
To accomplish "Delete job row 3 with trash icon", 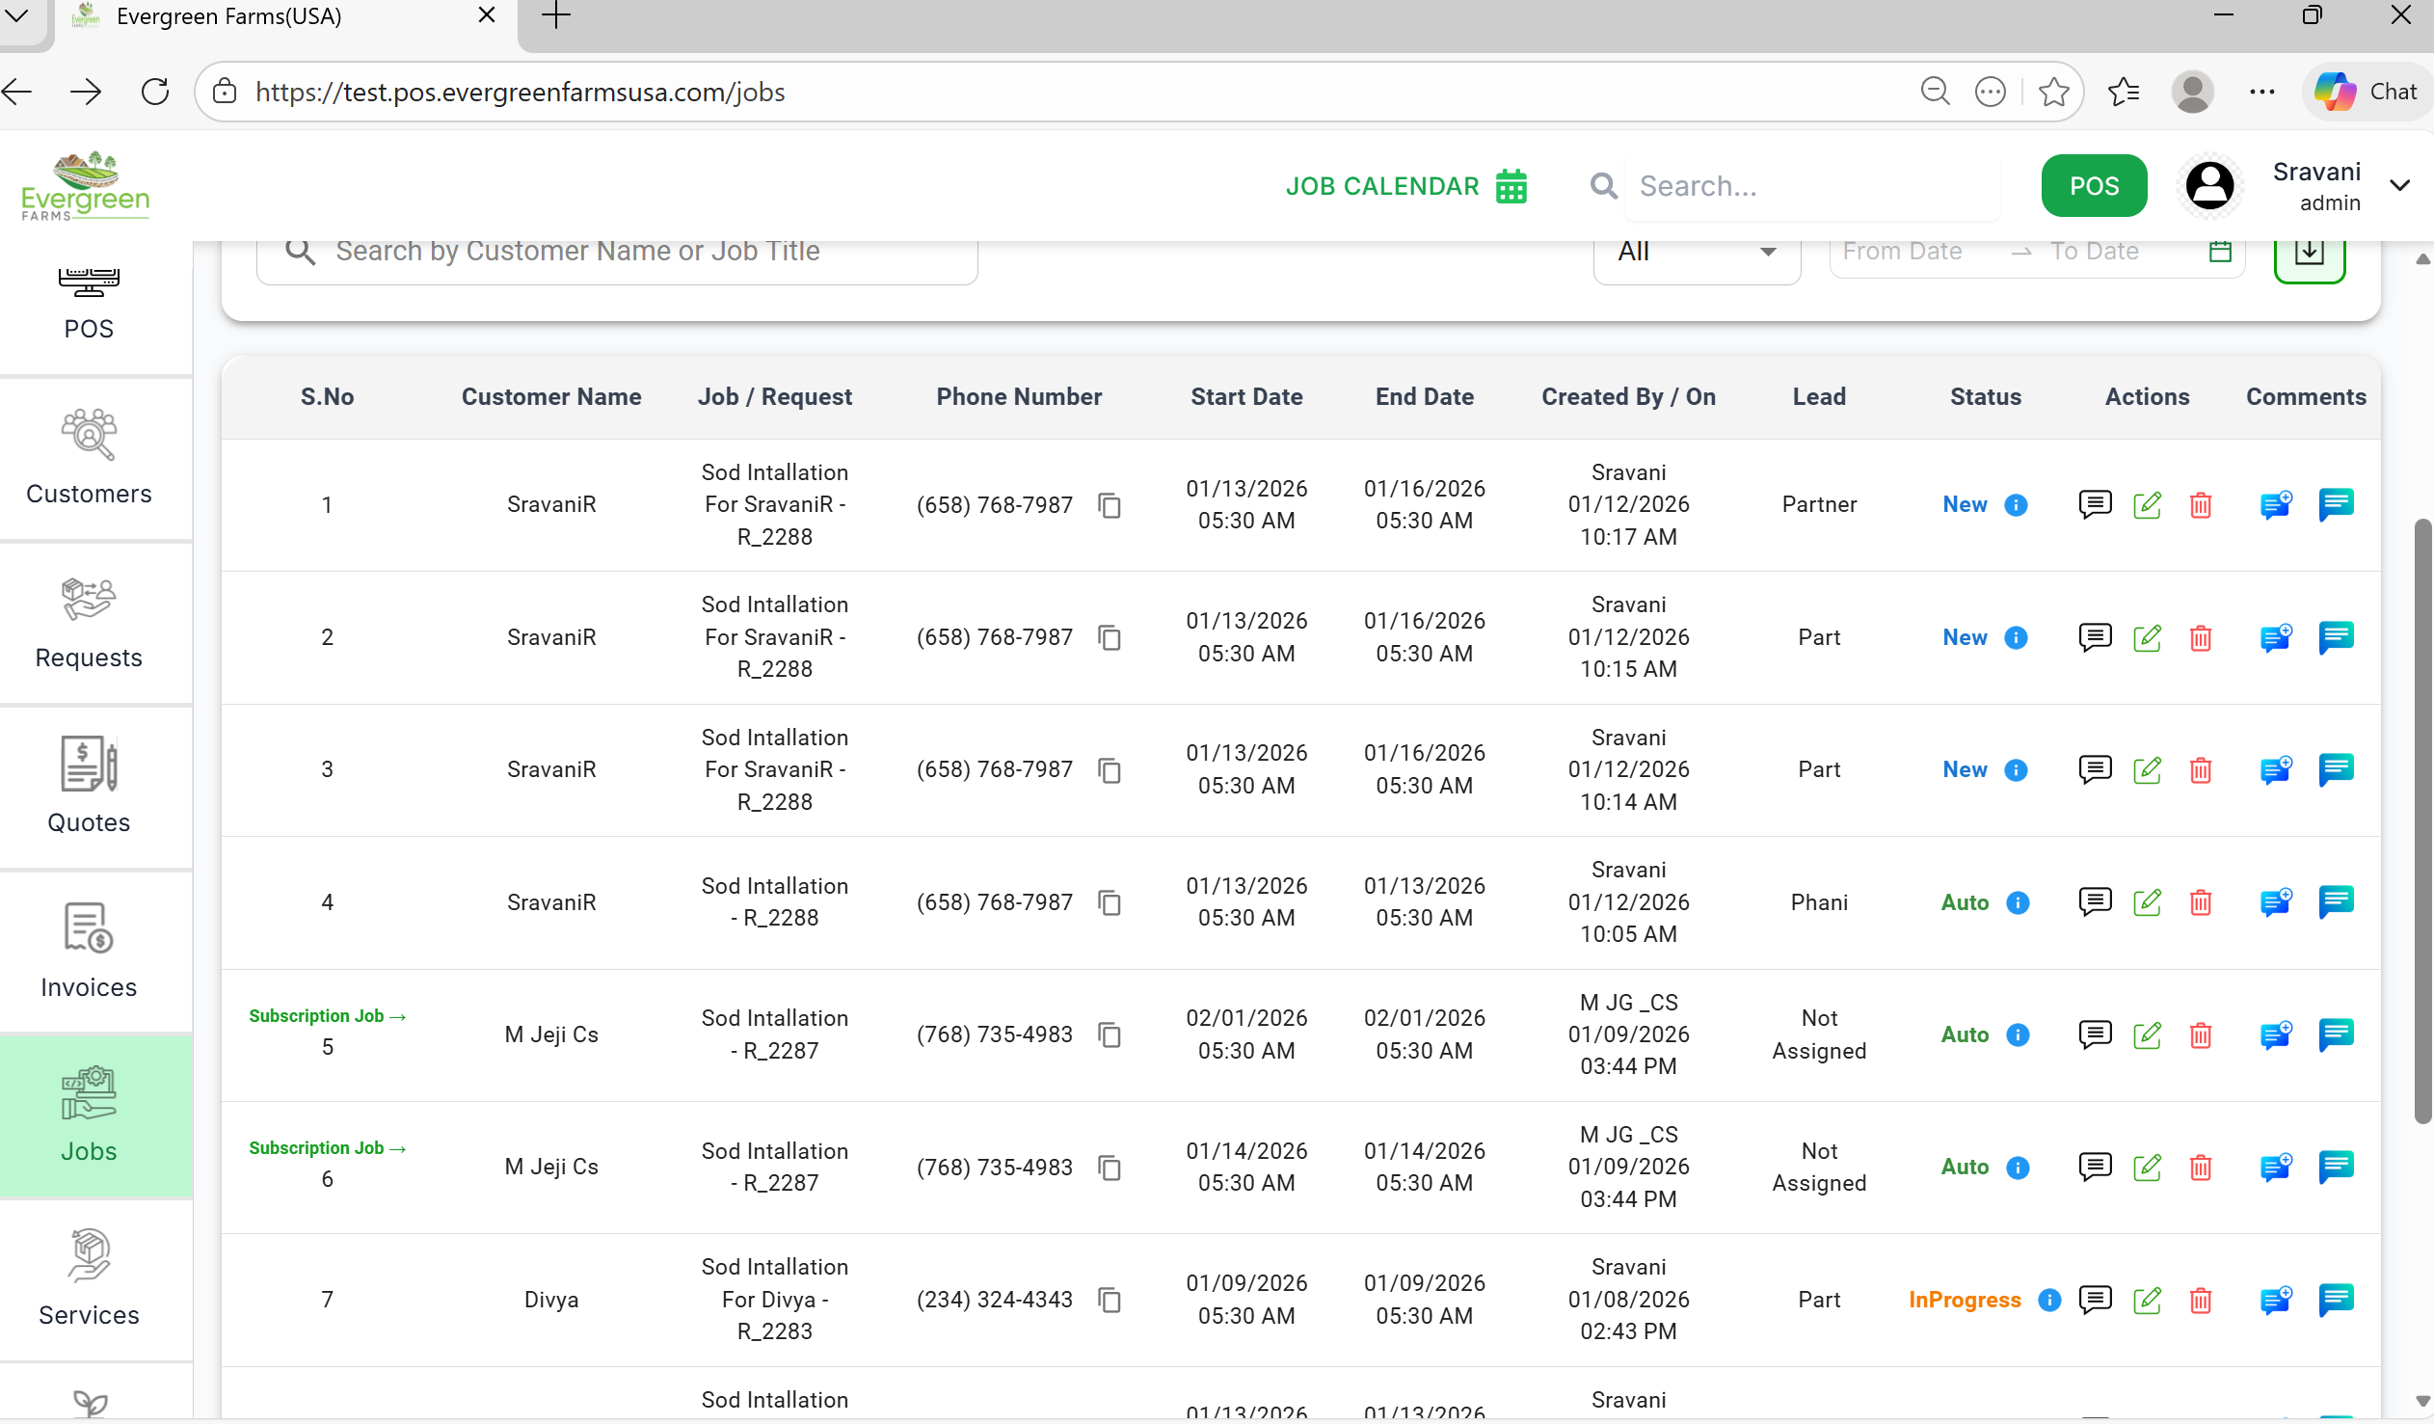I will click(x=2201, y=770).
